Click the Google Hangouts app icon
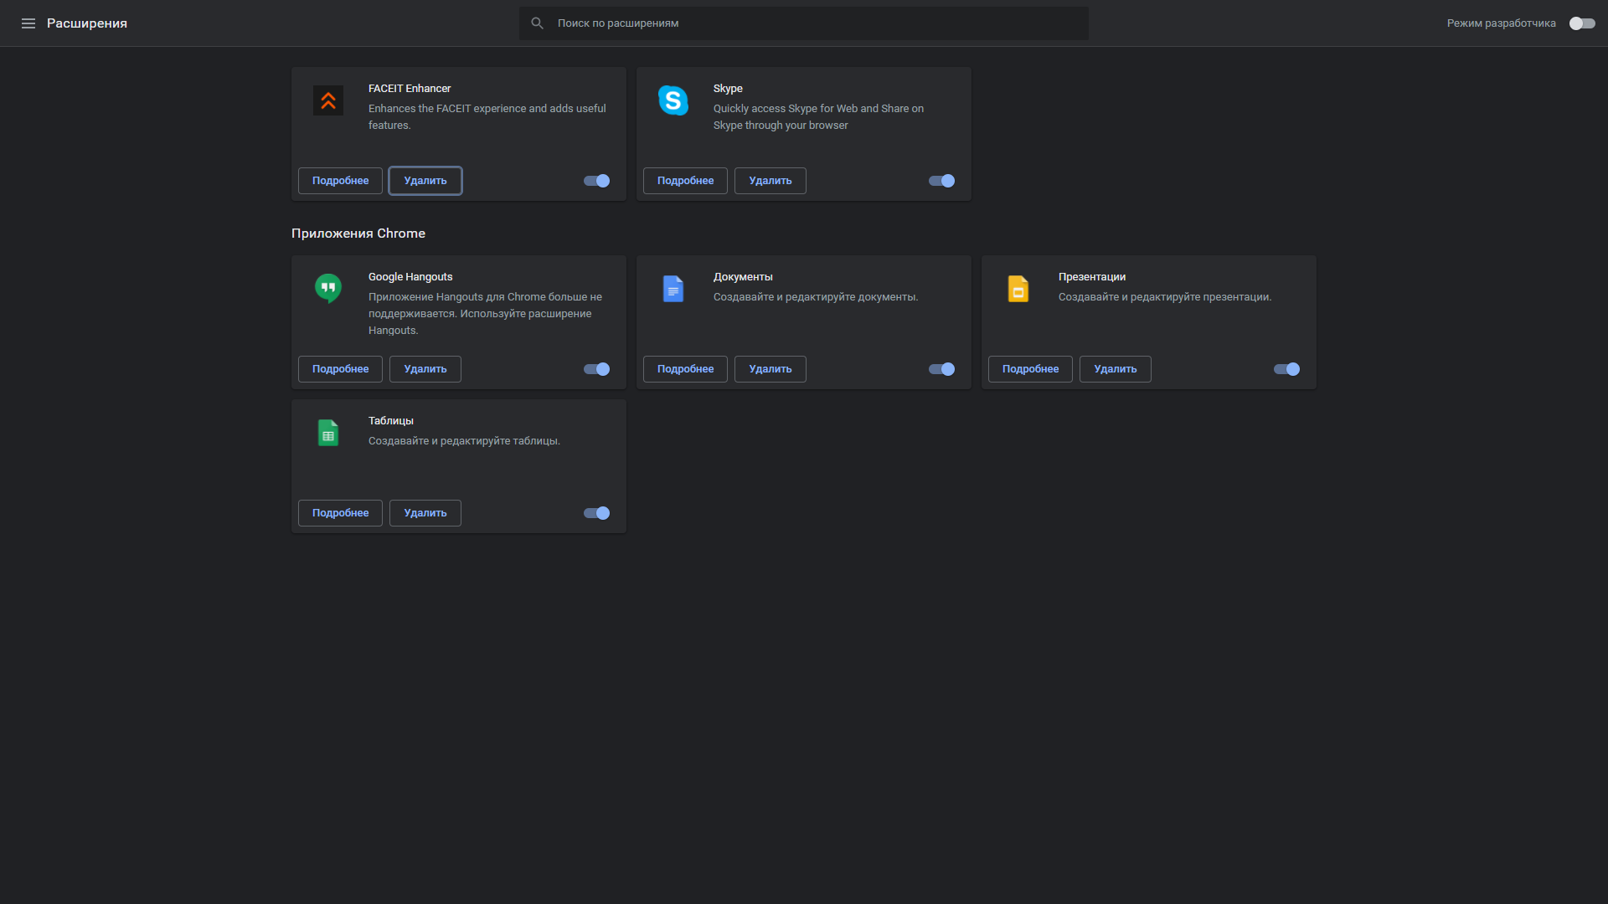1608x904 pixels. click(328, 289)
